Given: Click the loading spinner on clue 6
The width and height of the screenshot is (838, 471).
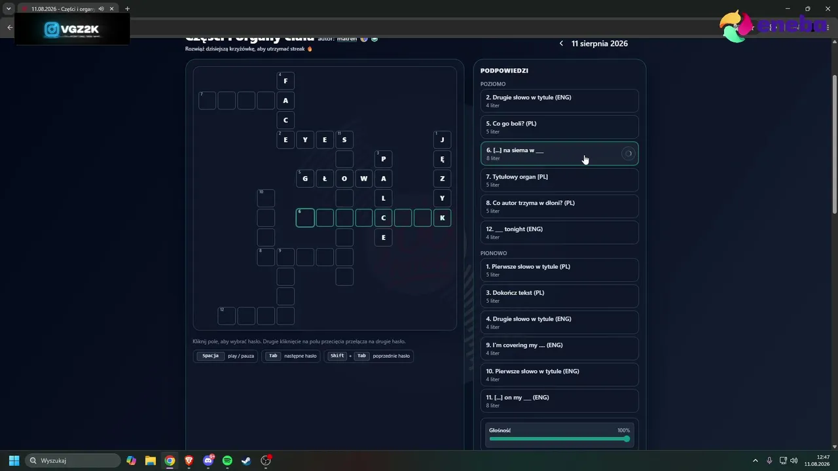Looking at the screenshot, I should pyautogui.click(x=628, y=154).
